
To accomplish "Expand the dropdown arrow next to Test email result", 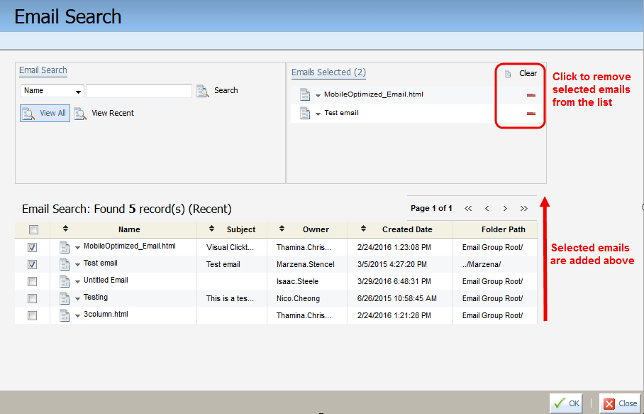I will click(77, 264).
